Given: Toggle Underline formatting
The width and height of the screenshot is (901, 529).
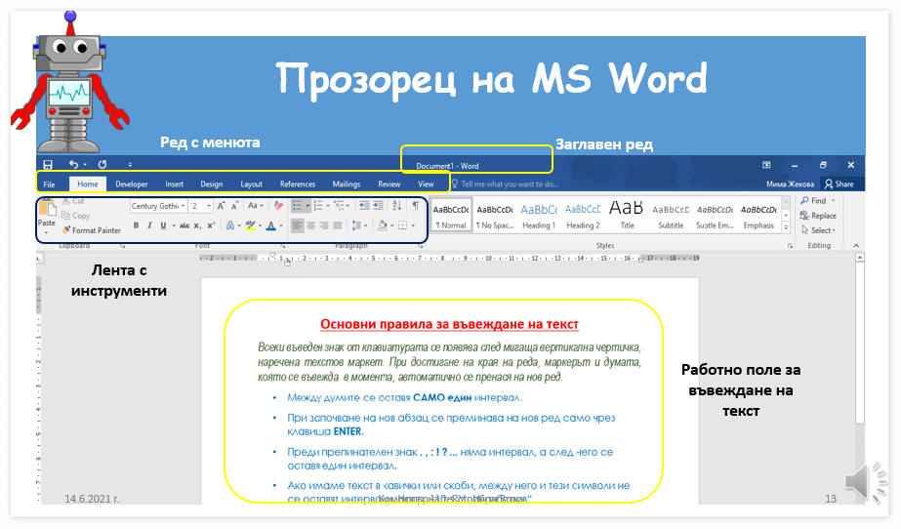Looking at the screenshot, I should coord(163,225).
